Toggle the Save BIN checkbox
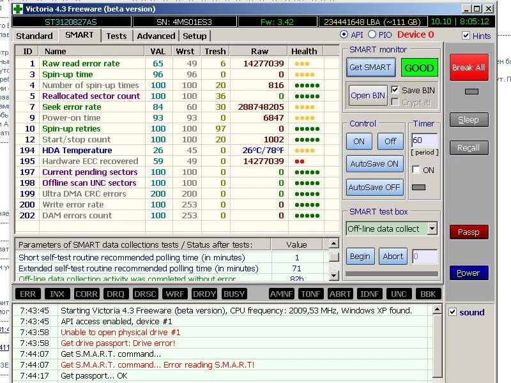 point(395,90)
